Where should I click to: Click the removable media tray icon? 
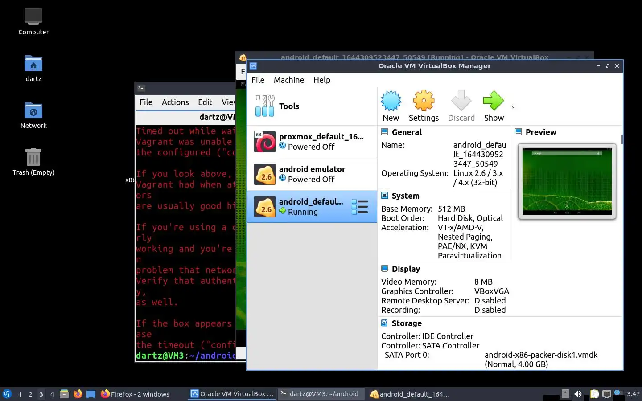point(565,394)
